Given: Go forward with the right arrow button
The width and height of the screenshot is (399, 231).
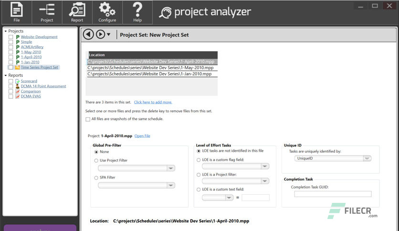Looking at the screenshot, I should 101,34.
